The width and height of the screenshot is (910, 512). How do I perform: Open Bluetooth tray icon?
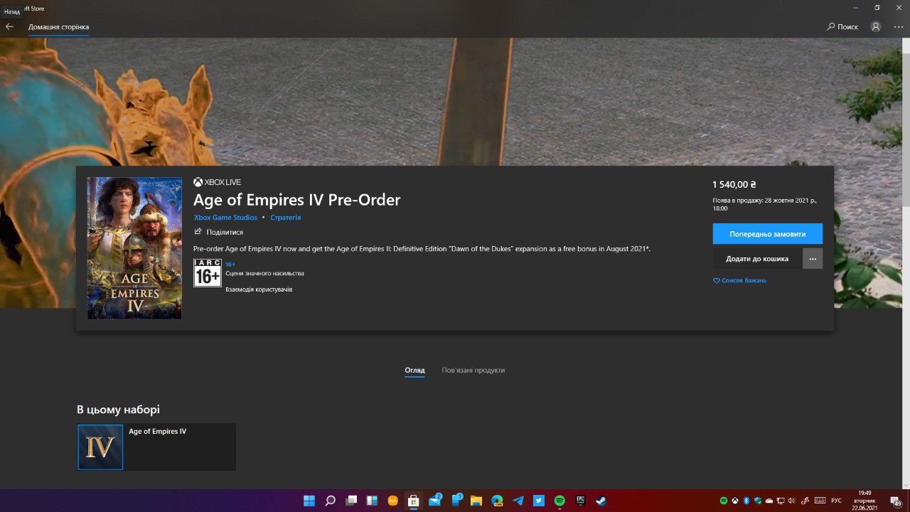click(x=746, y=501)
